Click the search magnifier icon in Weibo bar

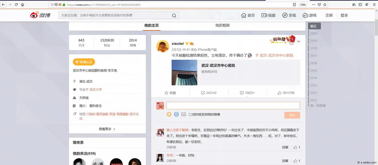pos(174,16)
